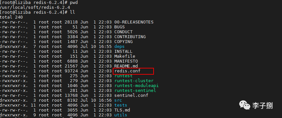
Task: Click the utils directory name
Action: 121,115
